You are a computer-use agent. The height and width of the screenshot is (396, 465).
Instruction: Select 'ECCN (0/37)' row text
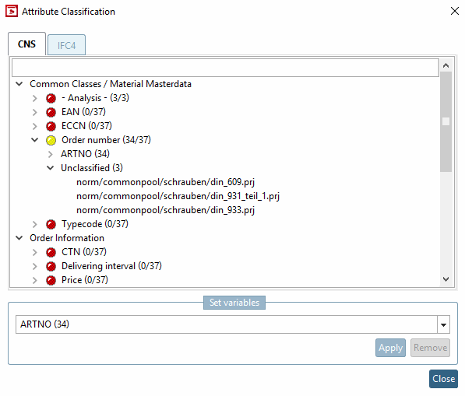[86, 126]
